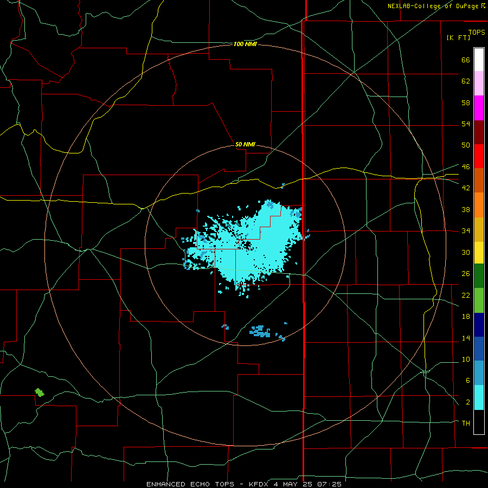The image size is (488, 488).
Task: Click the legend value 22
Action: coord(466,295)
